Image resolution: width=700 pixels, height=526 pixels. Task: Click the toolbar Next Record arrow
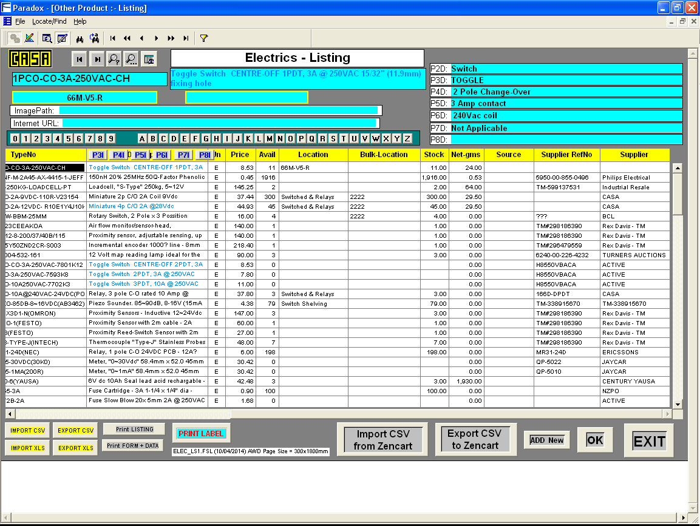coord(156,38)
